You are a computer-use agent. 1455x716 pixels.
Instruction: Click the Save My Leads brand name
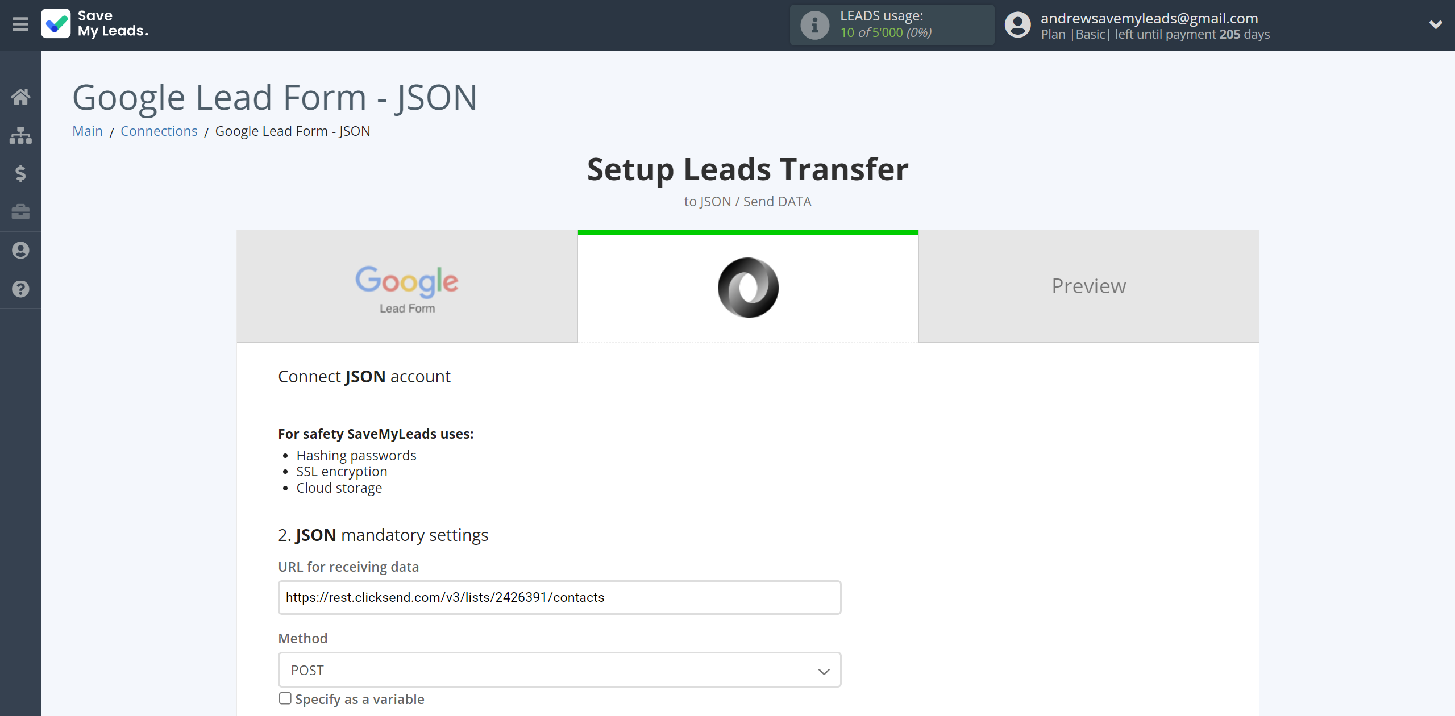[x=113, y=23]
